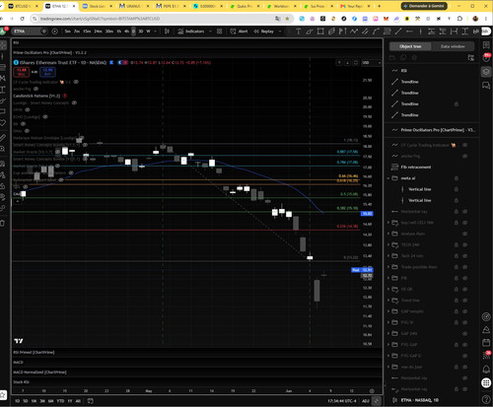Toggle visibility of the anchor indicator row
Screen dimensions: 493x407
pyautogui.click(x=465, y=156)
